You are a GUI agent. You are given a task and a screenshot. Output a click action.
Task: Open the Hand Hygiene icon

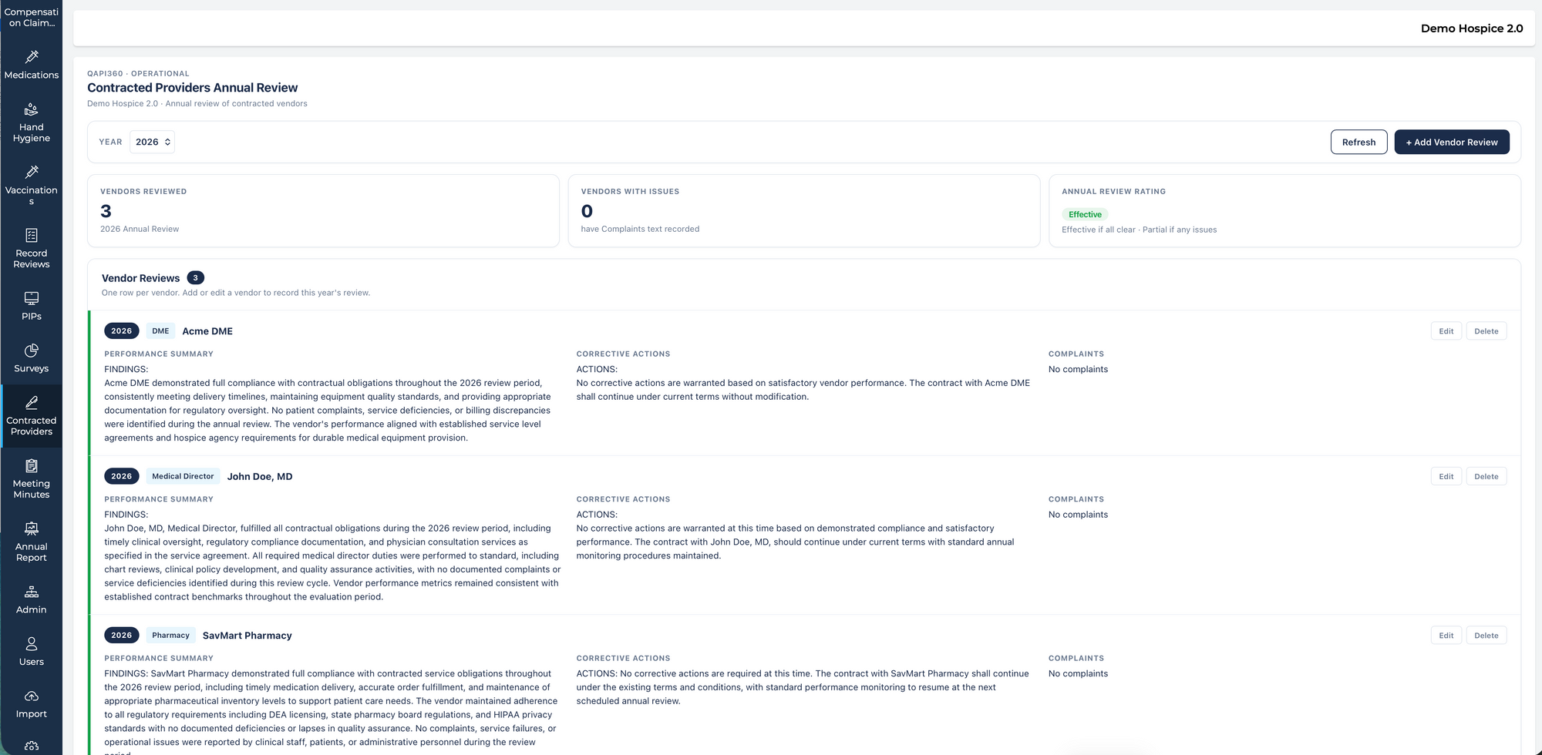click(32, 109)
